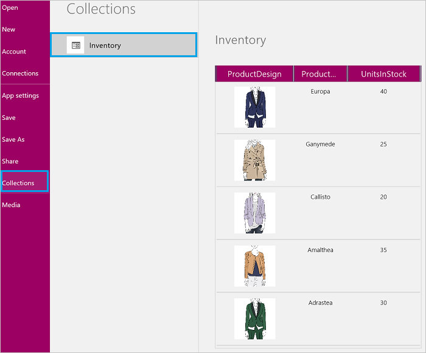Open the Open menu item
The height and width of the screenshot is (353, 426).
[x=10, y=8]
